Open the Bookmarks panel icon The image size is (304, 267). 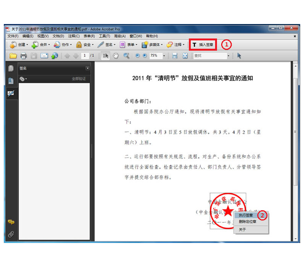[x=11, y=81]
